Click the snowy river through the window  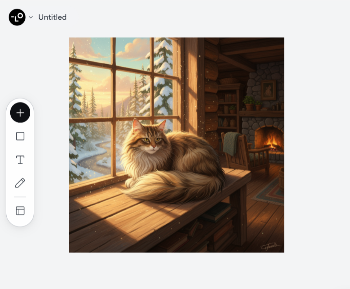pyautogui.click(x=94, y=157)
